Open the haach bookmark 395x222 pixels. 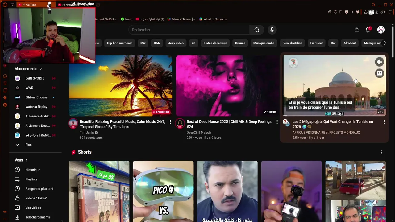pyautogui.click(x=127, y=19)
